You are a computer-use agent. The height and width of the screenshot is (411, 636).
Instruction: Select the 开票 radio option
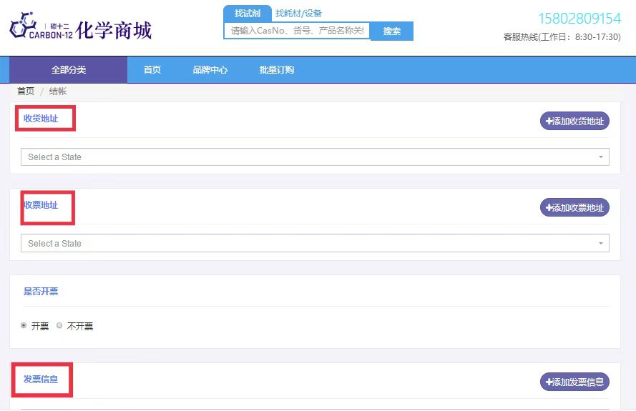(x=24, y=325)
